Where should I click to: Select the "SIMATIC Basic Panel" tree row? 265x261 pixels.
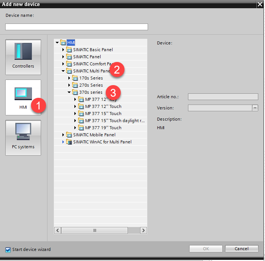coord(101,50)
